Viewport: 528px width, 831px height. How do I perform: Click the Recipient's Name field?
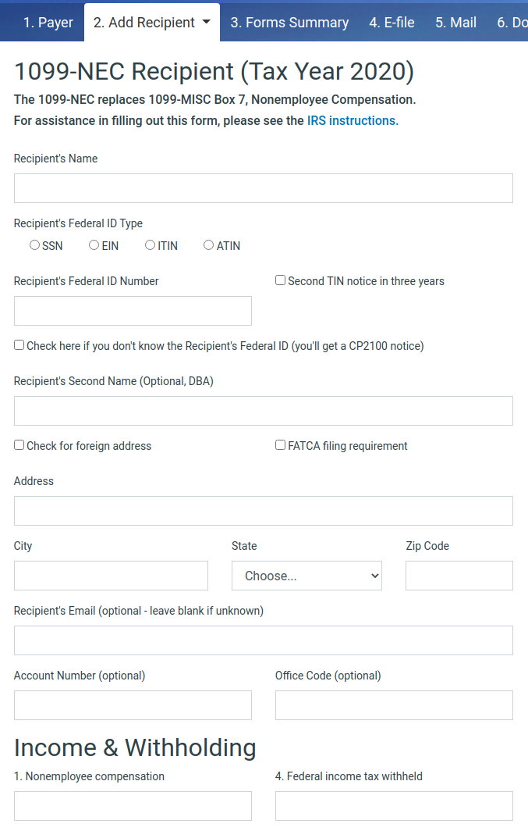(263, 188)
